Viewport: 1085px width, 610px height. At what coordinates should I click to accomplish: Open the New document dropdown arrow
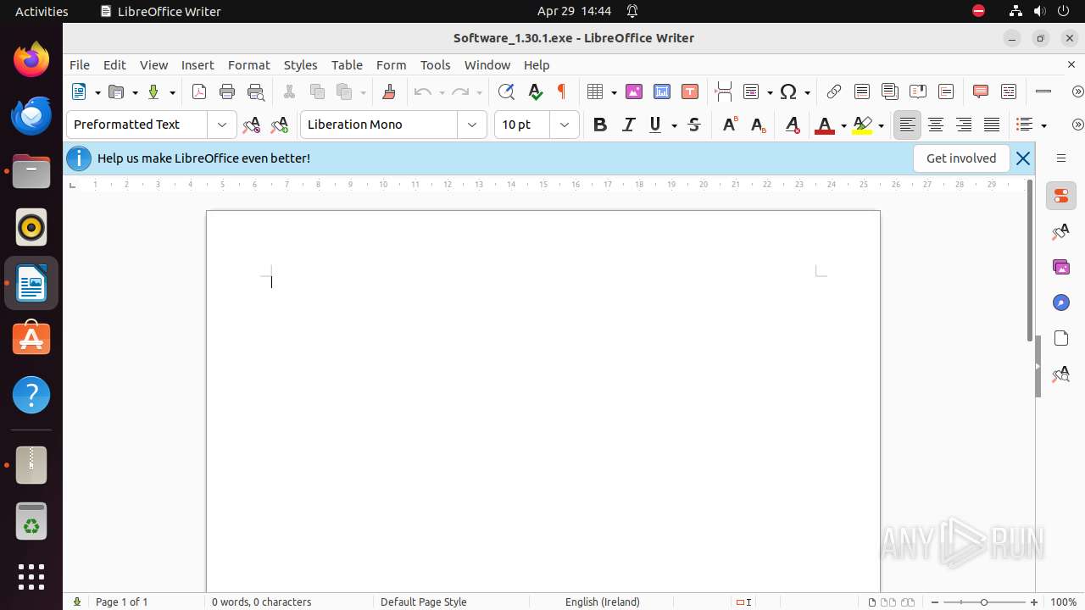[97, 91]
